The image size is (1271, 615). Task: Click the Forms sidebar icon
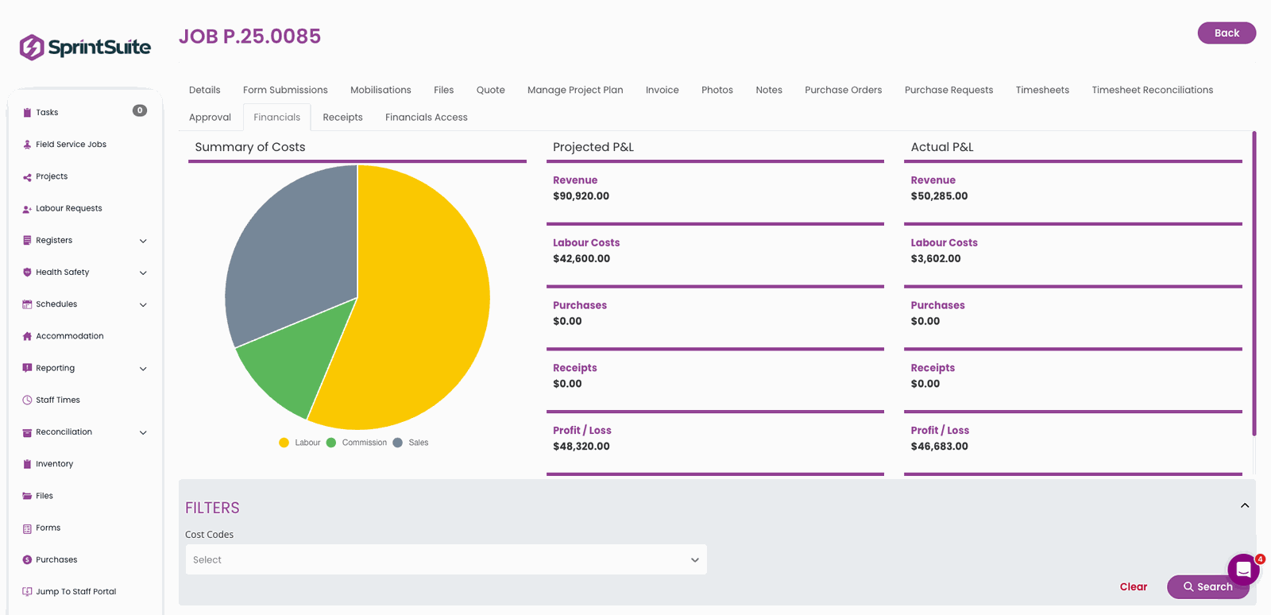(x=27, y=528)
